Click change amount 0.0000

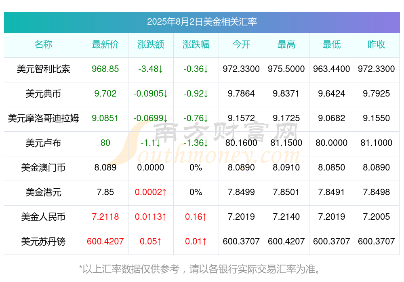click(150, 167)
